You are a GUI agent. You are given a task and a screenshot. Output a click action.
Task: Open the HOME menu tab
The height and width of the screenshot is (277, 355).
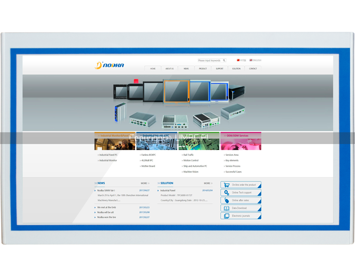point(153,69)
